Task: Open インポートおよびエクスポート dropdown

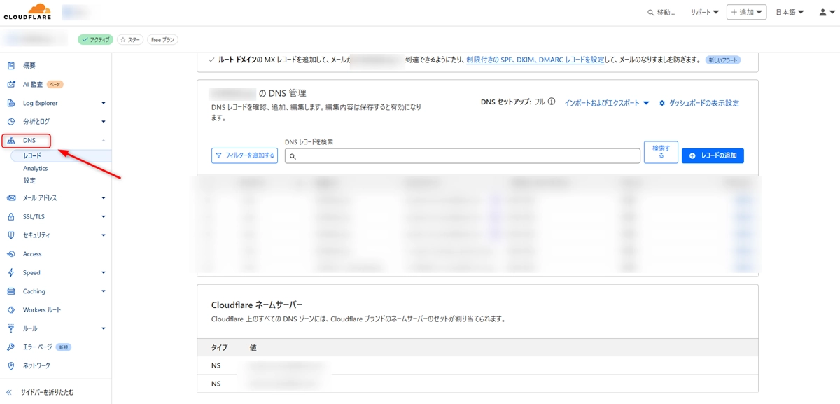Action: click(x=606, y=103)
